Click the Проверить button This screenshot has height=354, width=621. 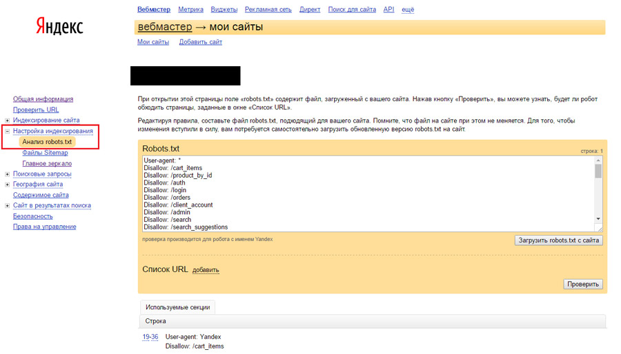point(582,284)
